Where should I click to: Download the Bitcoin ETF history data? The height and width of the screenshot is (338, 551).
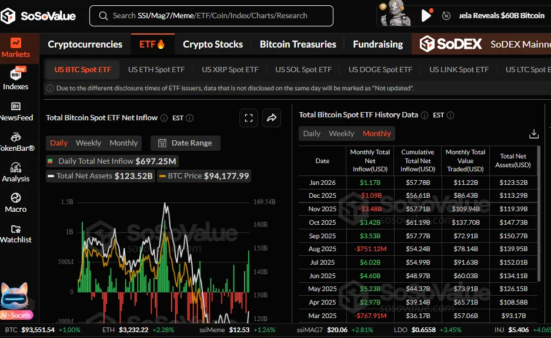(x=534, y=133)
